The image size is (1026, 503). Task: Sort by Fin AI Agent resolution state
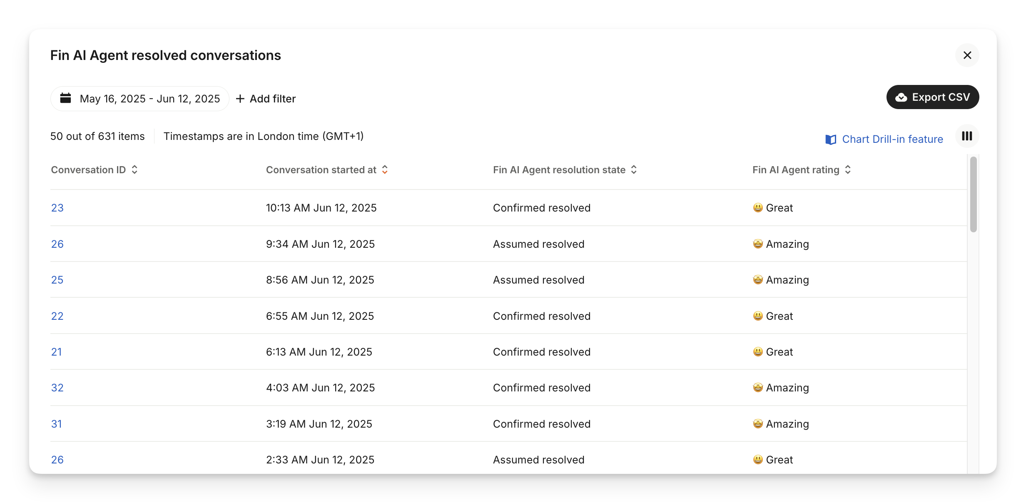point(634,170)
